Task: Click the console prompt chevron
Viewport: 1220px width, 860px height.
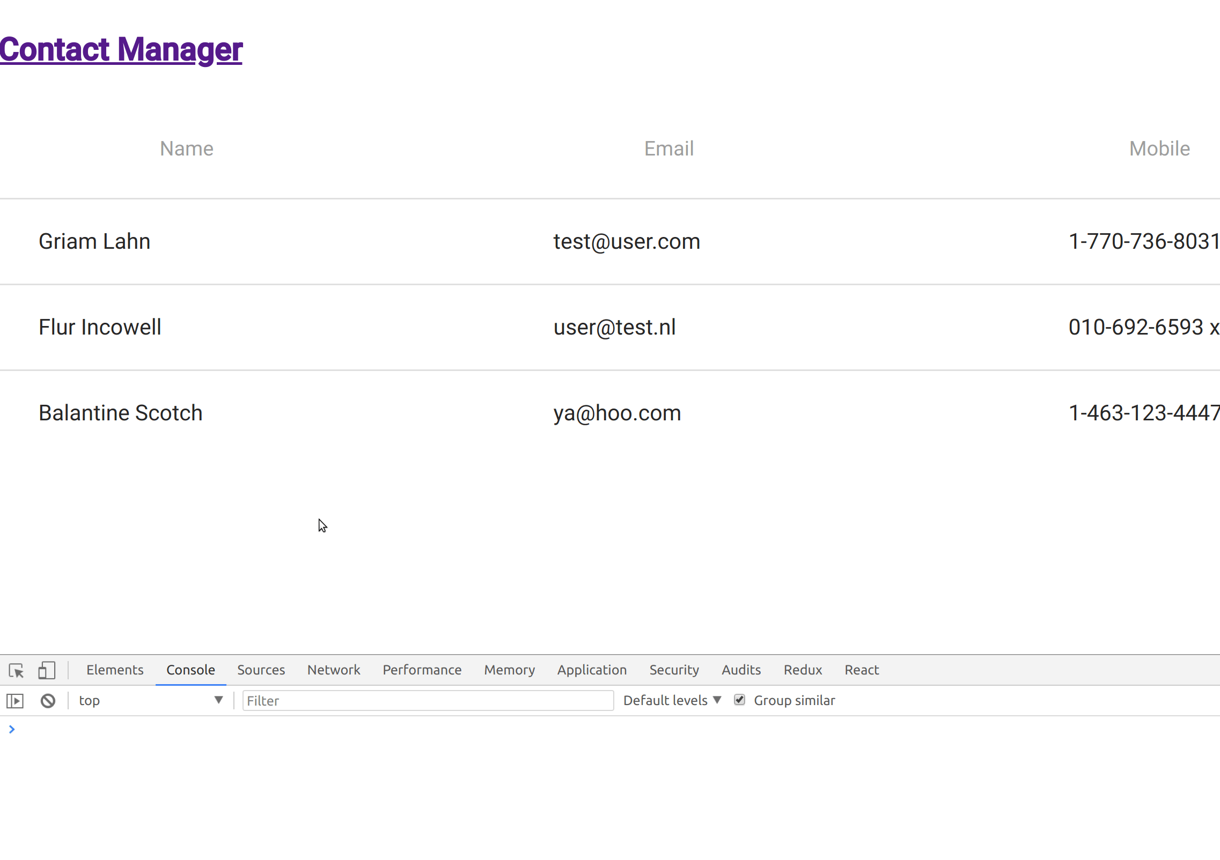Action: click(x=12, y=729)
